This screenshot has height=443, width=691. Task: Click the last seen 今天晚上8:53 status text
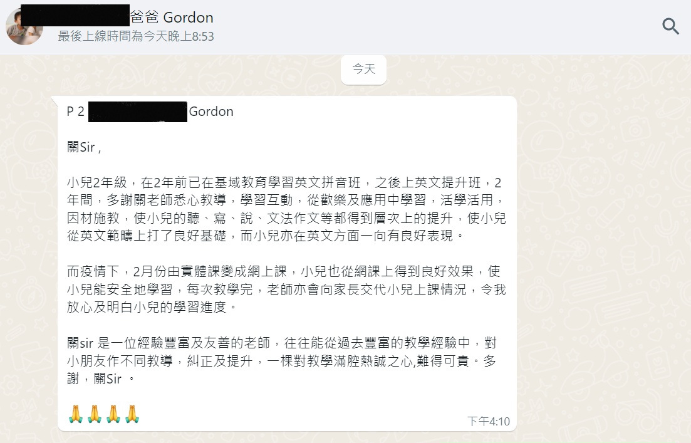pyautogui.click(x=136, y=36)
